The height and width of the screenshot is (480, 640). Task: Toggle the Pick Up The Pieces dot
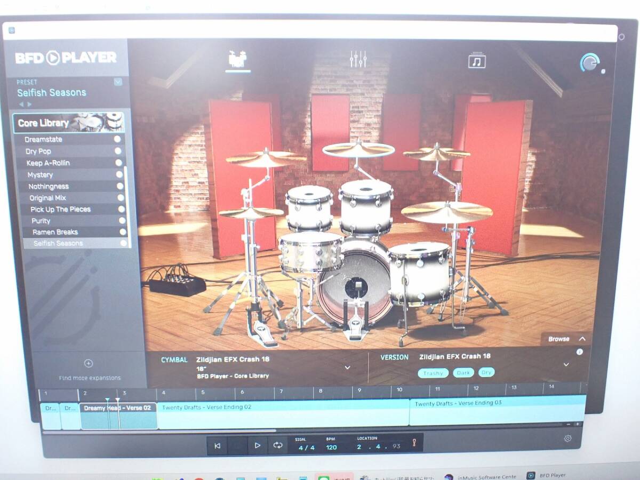[122, 209]
